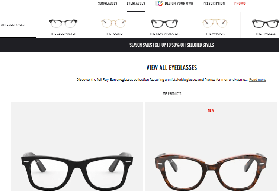Open the tortoise frame product marked NEW
Screen dimensions: 279x191
tap(211, 146)
